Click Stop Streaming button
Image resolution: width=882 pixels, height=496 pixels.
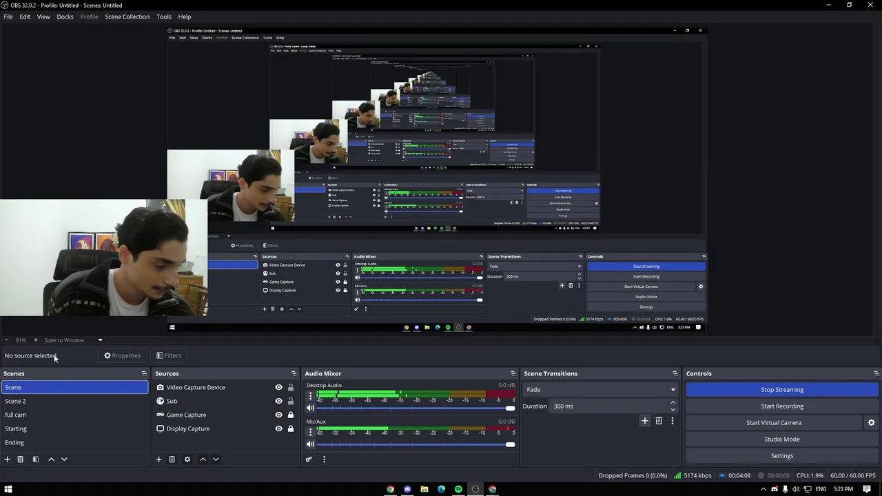point(782,390)
